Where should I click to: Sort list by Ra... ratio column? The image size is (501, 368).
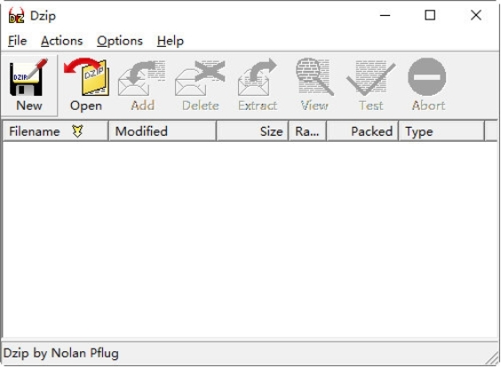(307, 131)
